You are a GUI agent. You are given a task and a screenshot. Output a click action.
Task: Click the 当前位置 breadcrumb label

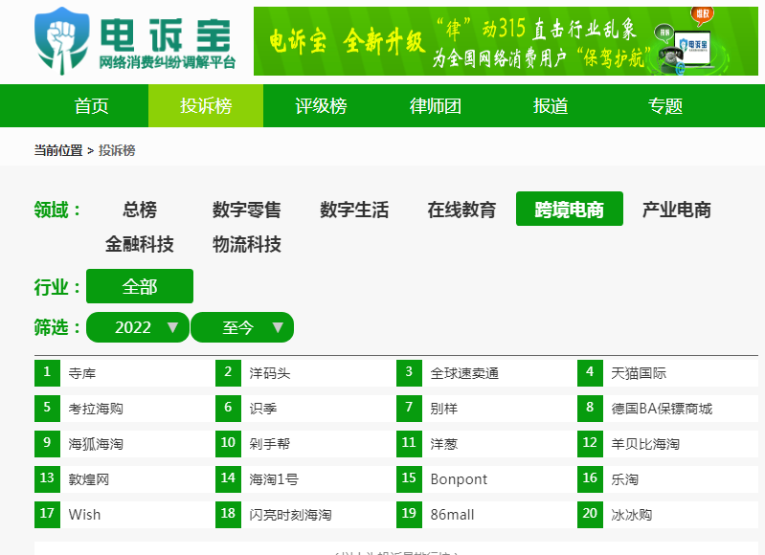click(58, 150)
